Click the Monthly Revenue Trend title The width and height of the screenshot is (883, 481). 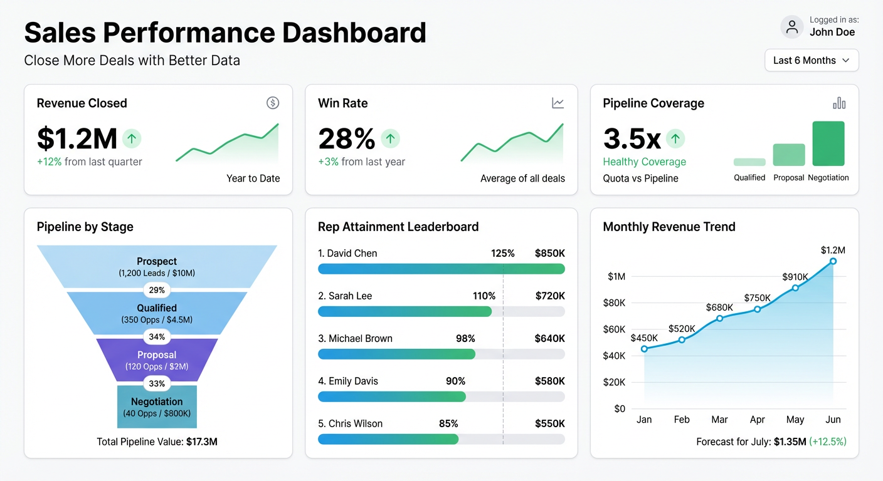coord(669,227)
